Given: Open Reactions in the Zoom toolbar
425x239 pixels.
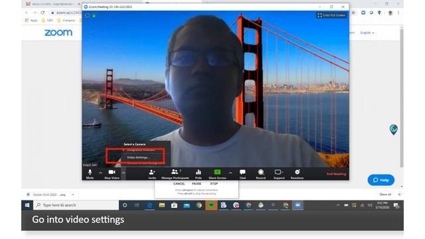Looking at the screenshot, I should coord(297,174).
